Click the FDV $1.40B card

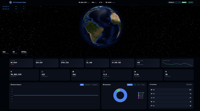97,63
